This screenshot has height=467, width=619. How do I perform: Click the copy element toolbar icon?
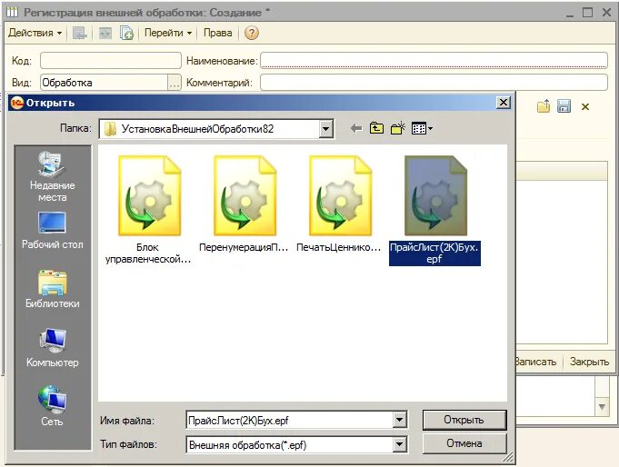[x=126, y=33]
